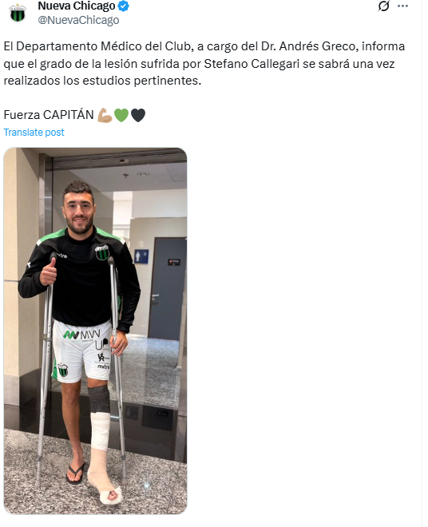
Task: Click the club crest on the white shorts
Action: (x=62, y=370)
